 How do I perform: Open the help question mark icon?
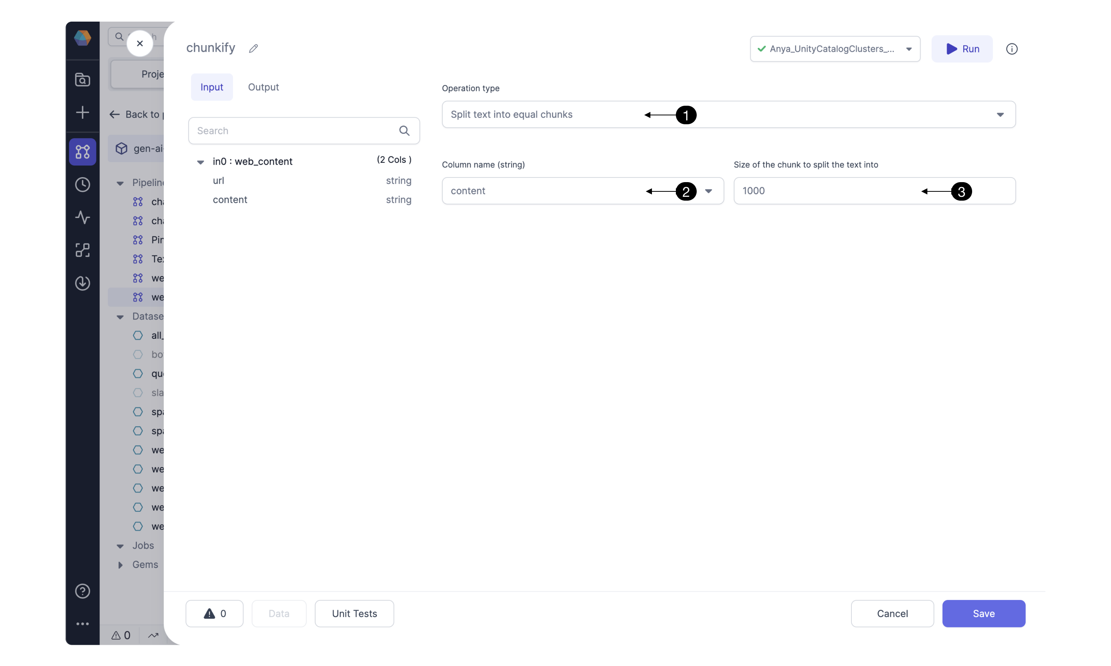83,591
